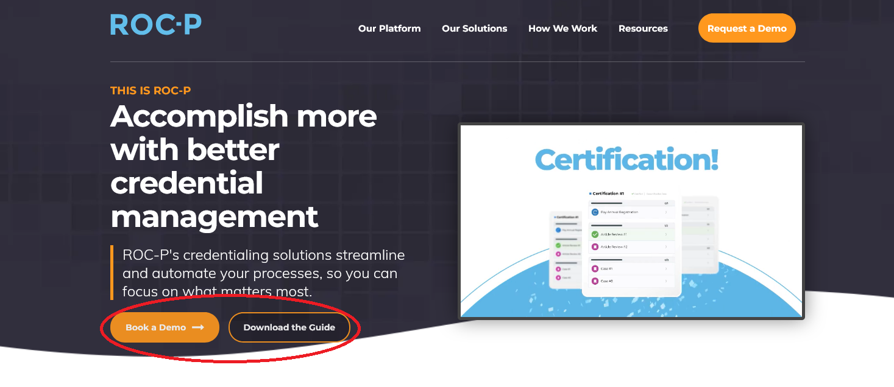Click 'Pay Annual Registration' row in the preview
894x387 pixels.
click(x=632, y=212)
